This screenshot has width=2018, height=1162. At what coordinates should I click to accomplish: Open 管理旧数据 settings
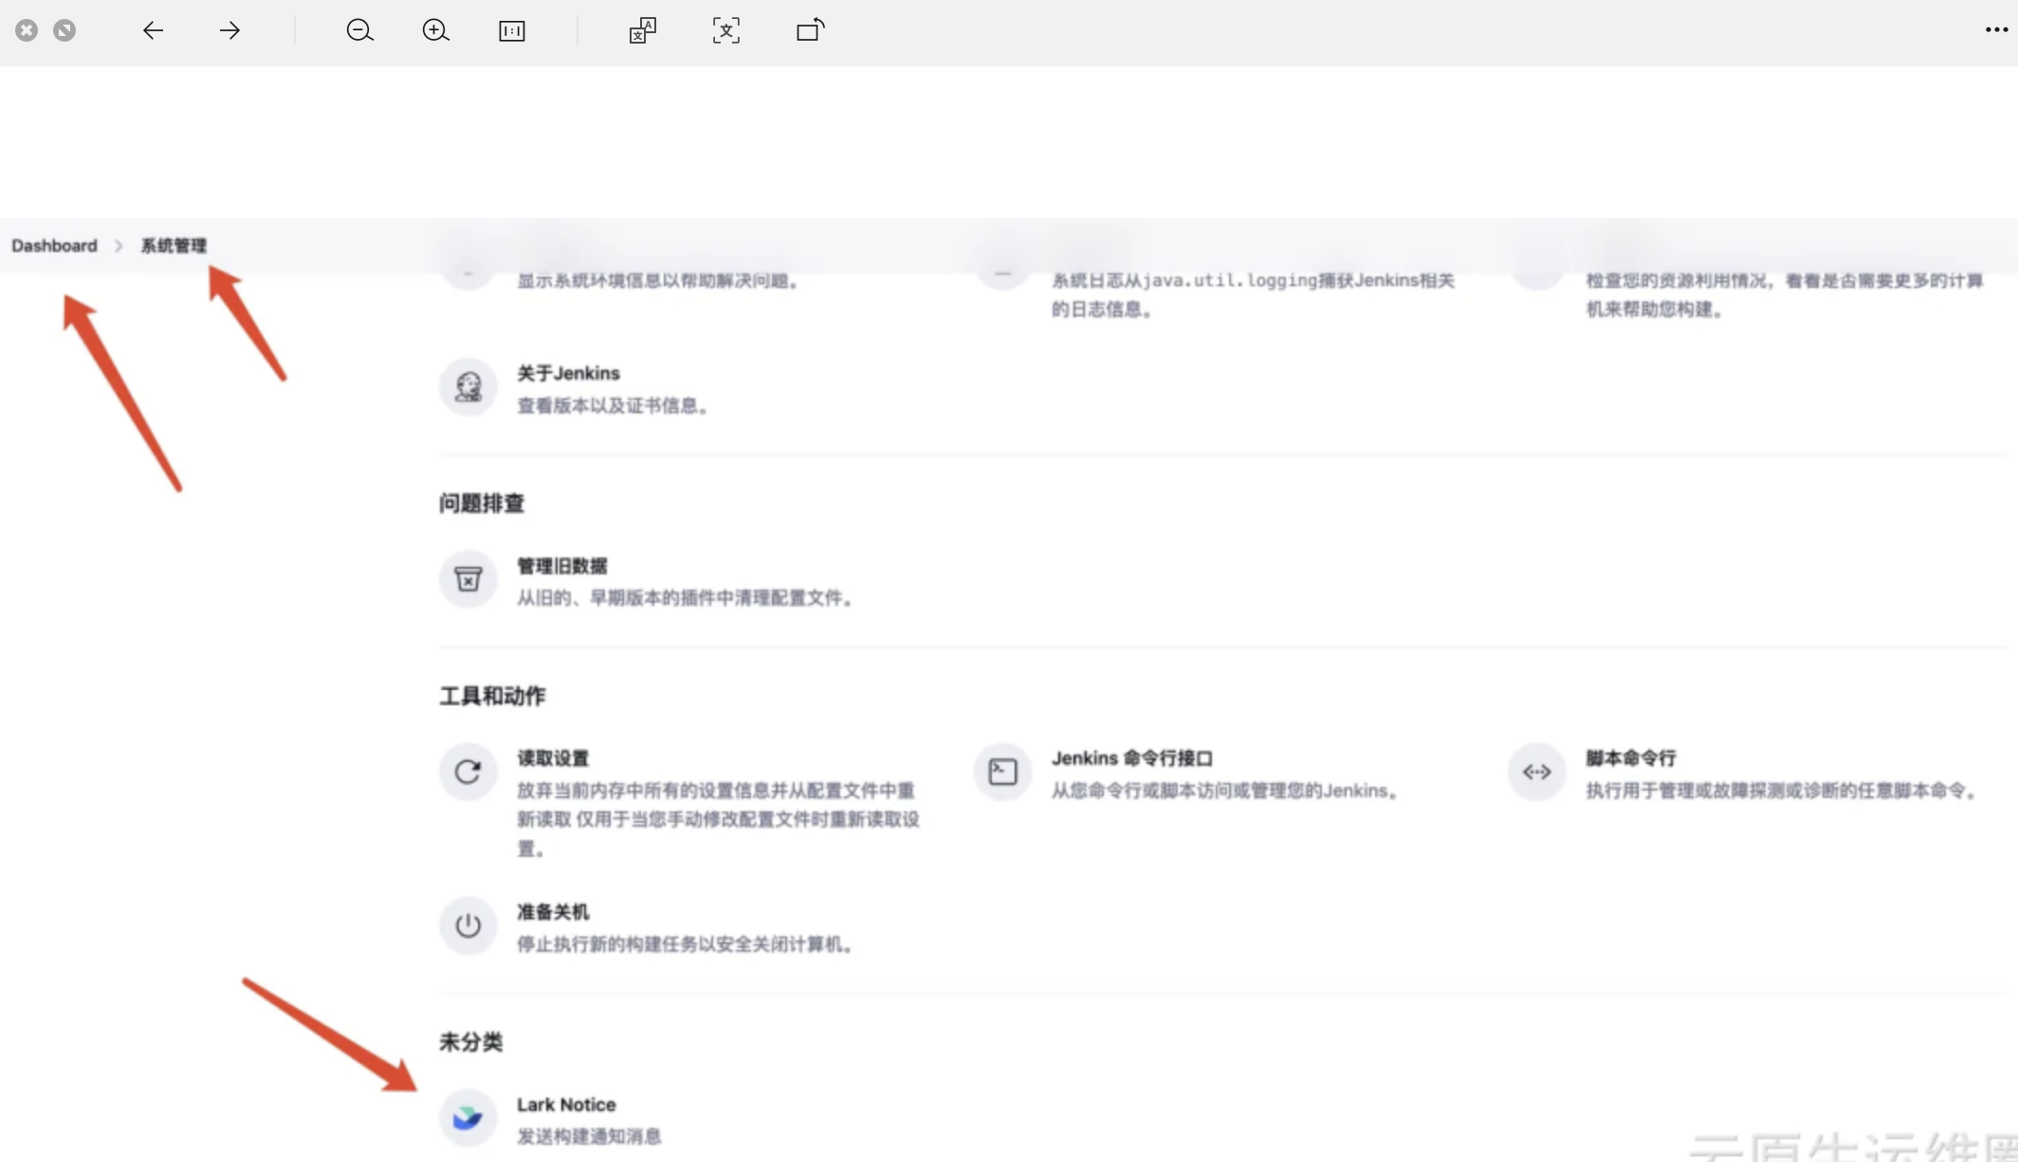[562, 566]
